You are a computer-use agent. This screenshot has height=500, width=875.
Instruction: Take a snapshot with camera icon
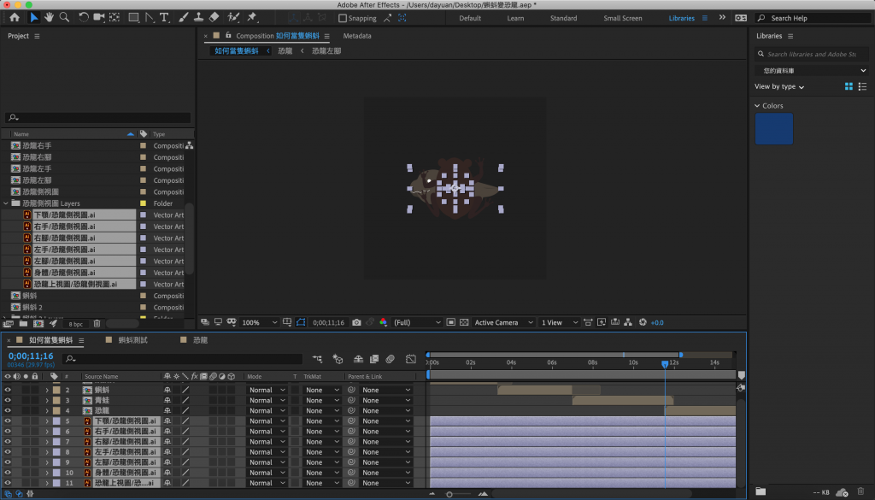pyautogui.click(x=356, y=322)
